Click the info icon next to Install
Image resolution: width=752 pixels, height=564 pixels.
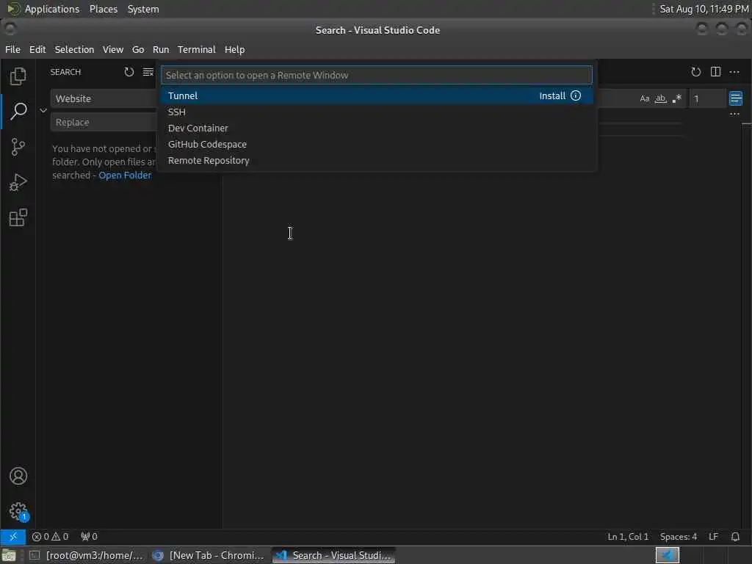coord(576,95)
